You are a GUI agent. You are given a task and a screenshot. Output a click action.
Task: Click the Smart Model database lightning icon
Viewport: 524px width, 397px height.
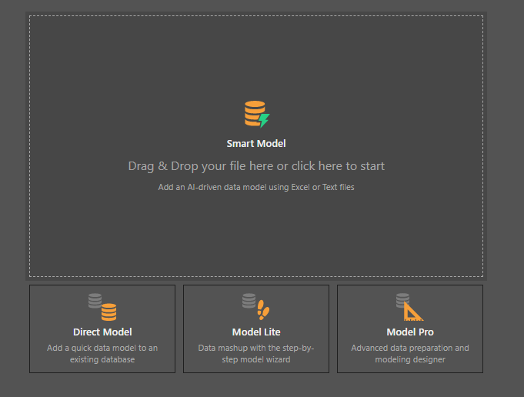257,114
